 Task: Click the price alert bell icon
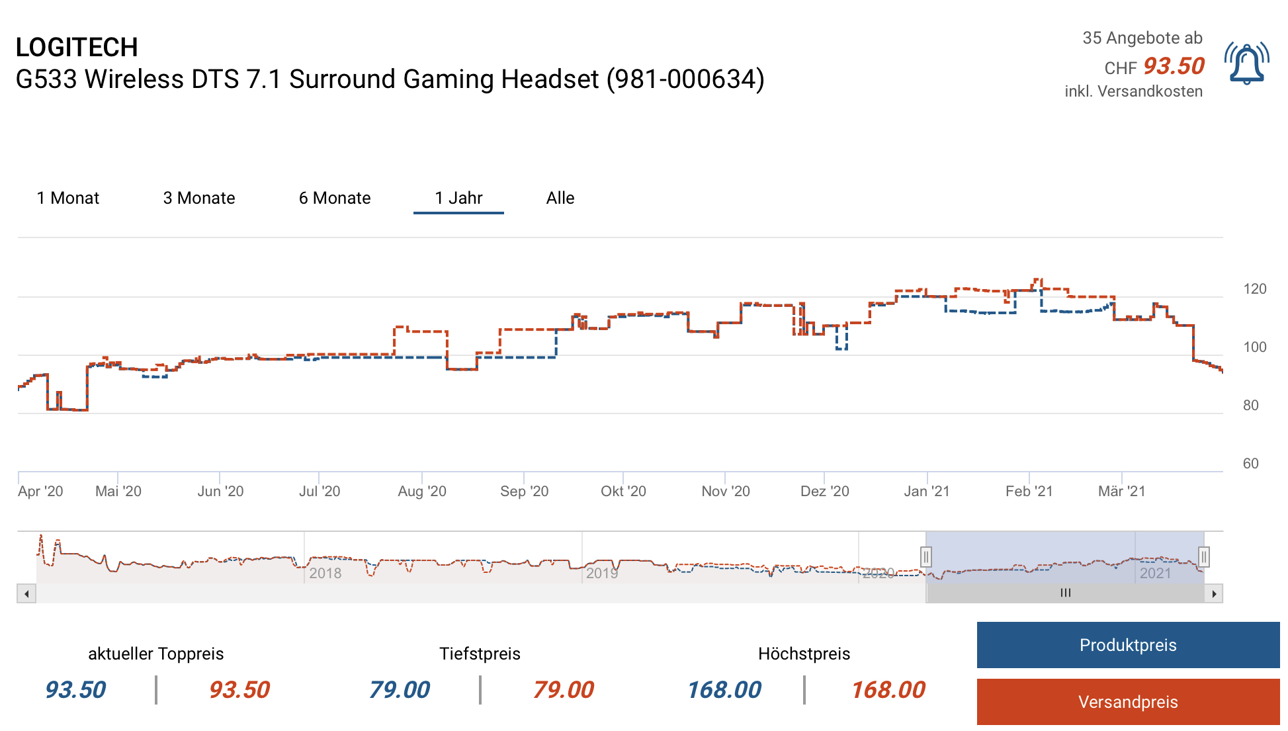click(x=1246, y=64)
